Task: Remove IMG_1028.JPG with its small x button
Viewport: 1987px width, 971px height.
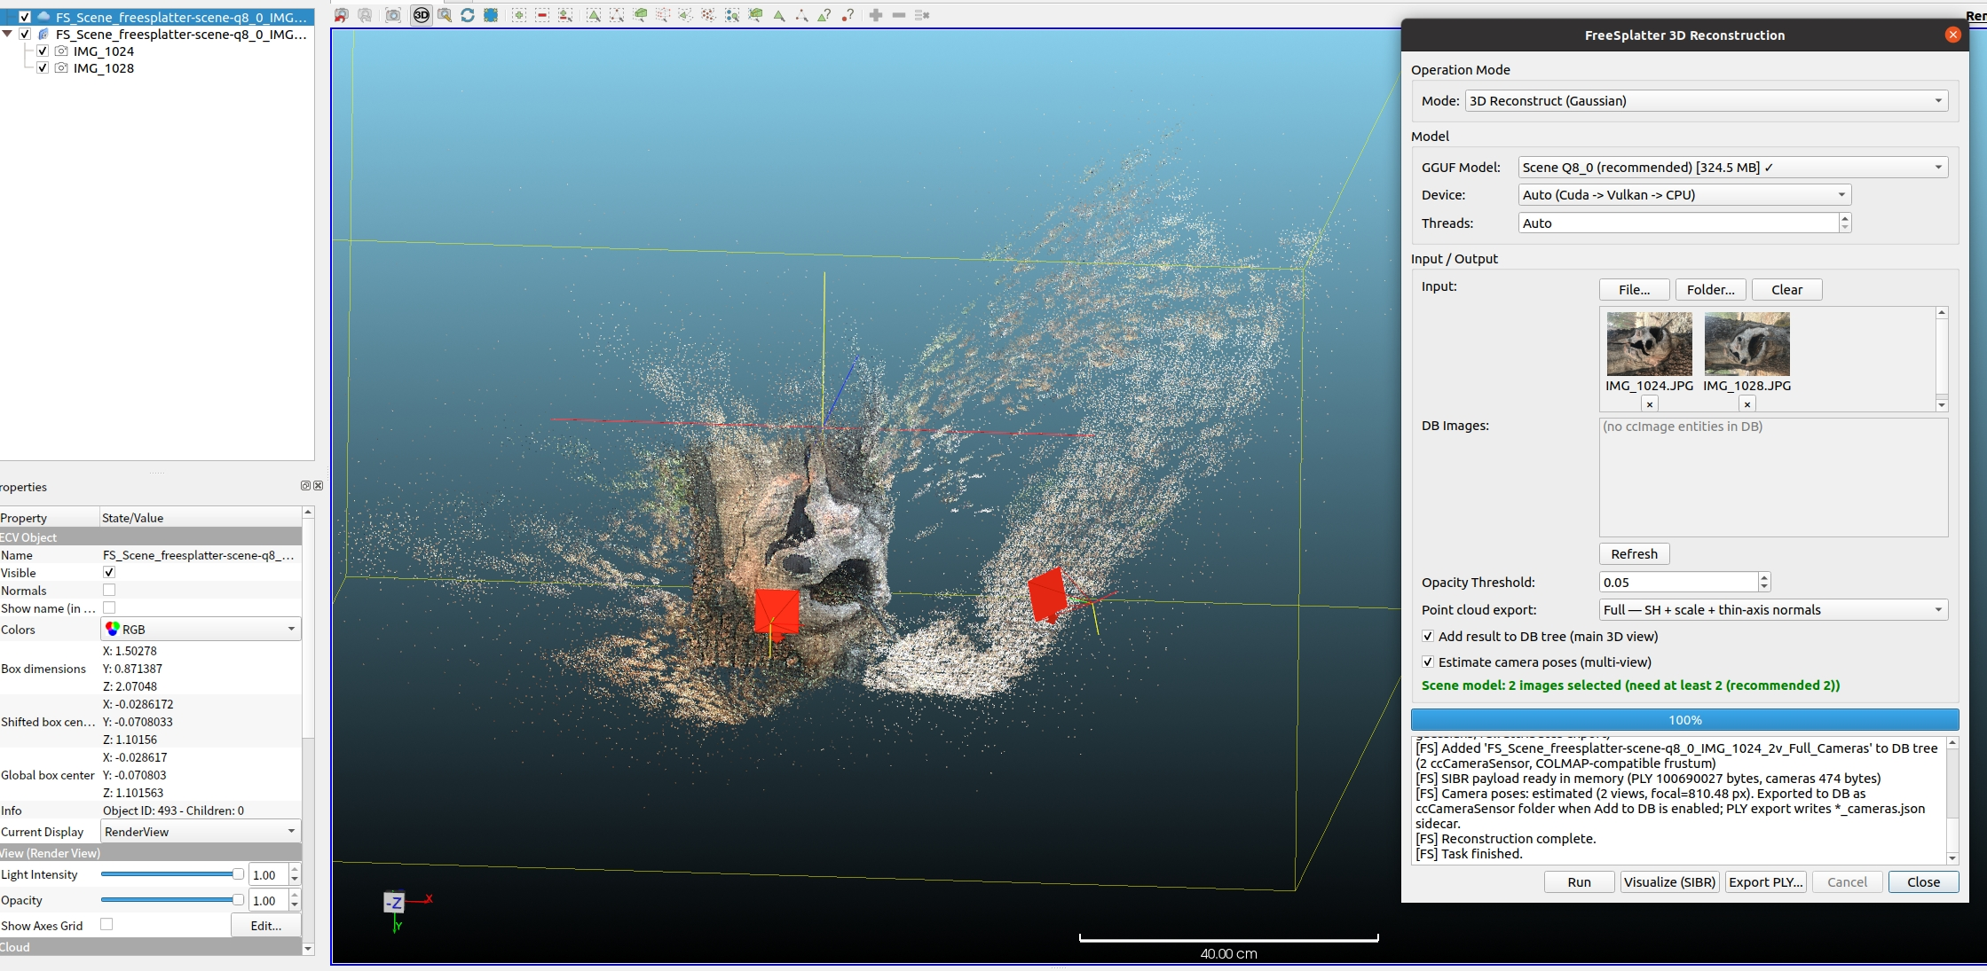Action: coord(1747,404)
